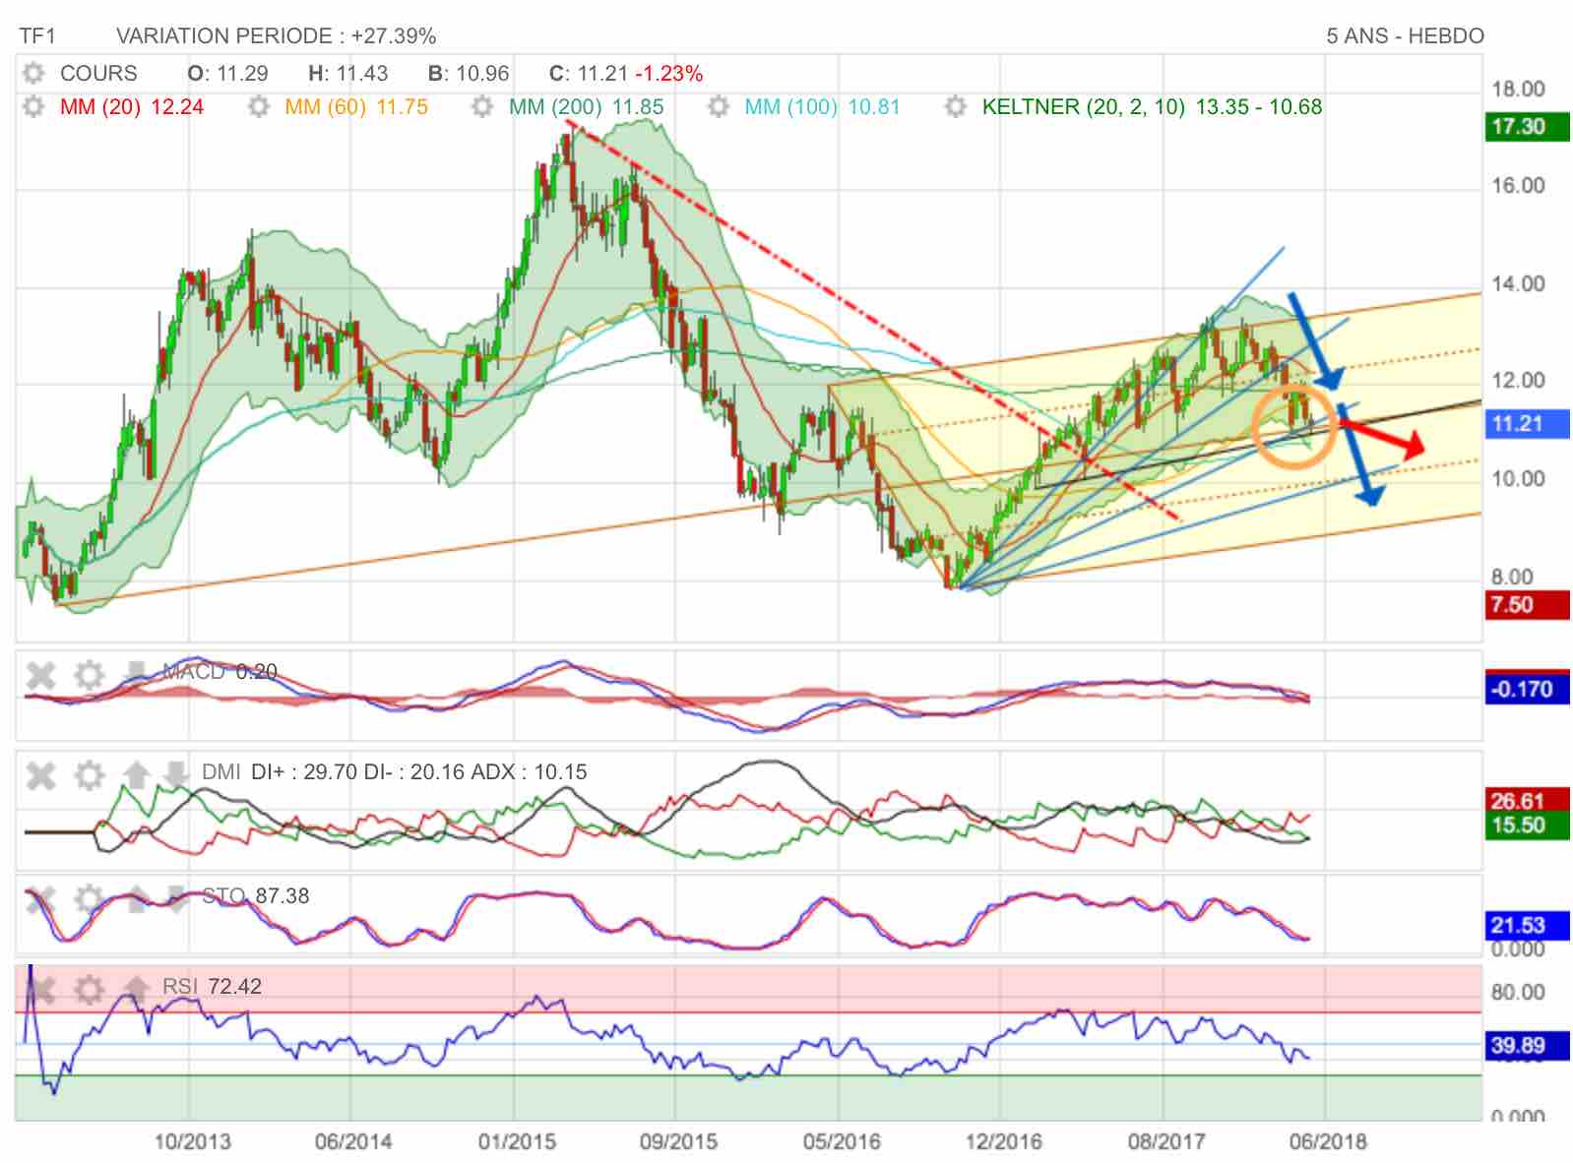The width and height of the screenshot is (1573, 1163).
Task: Click the MM (20) 12.24 label
Action: [x=131, y=107]
